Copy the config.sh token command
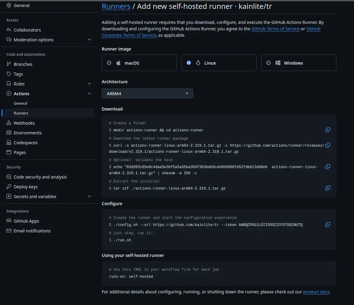 328,224
